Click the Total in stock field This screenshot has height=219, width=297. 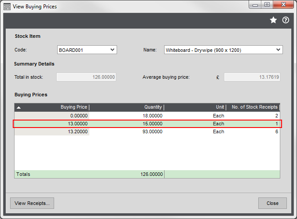click(x=86, y=77)
